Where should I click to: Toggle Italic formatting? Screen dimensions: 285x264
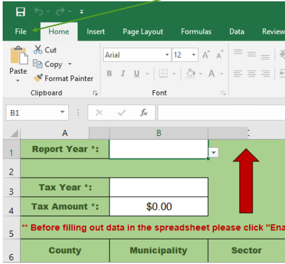pos(123,74)
